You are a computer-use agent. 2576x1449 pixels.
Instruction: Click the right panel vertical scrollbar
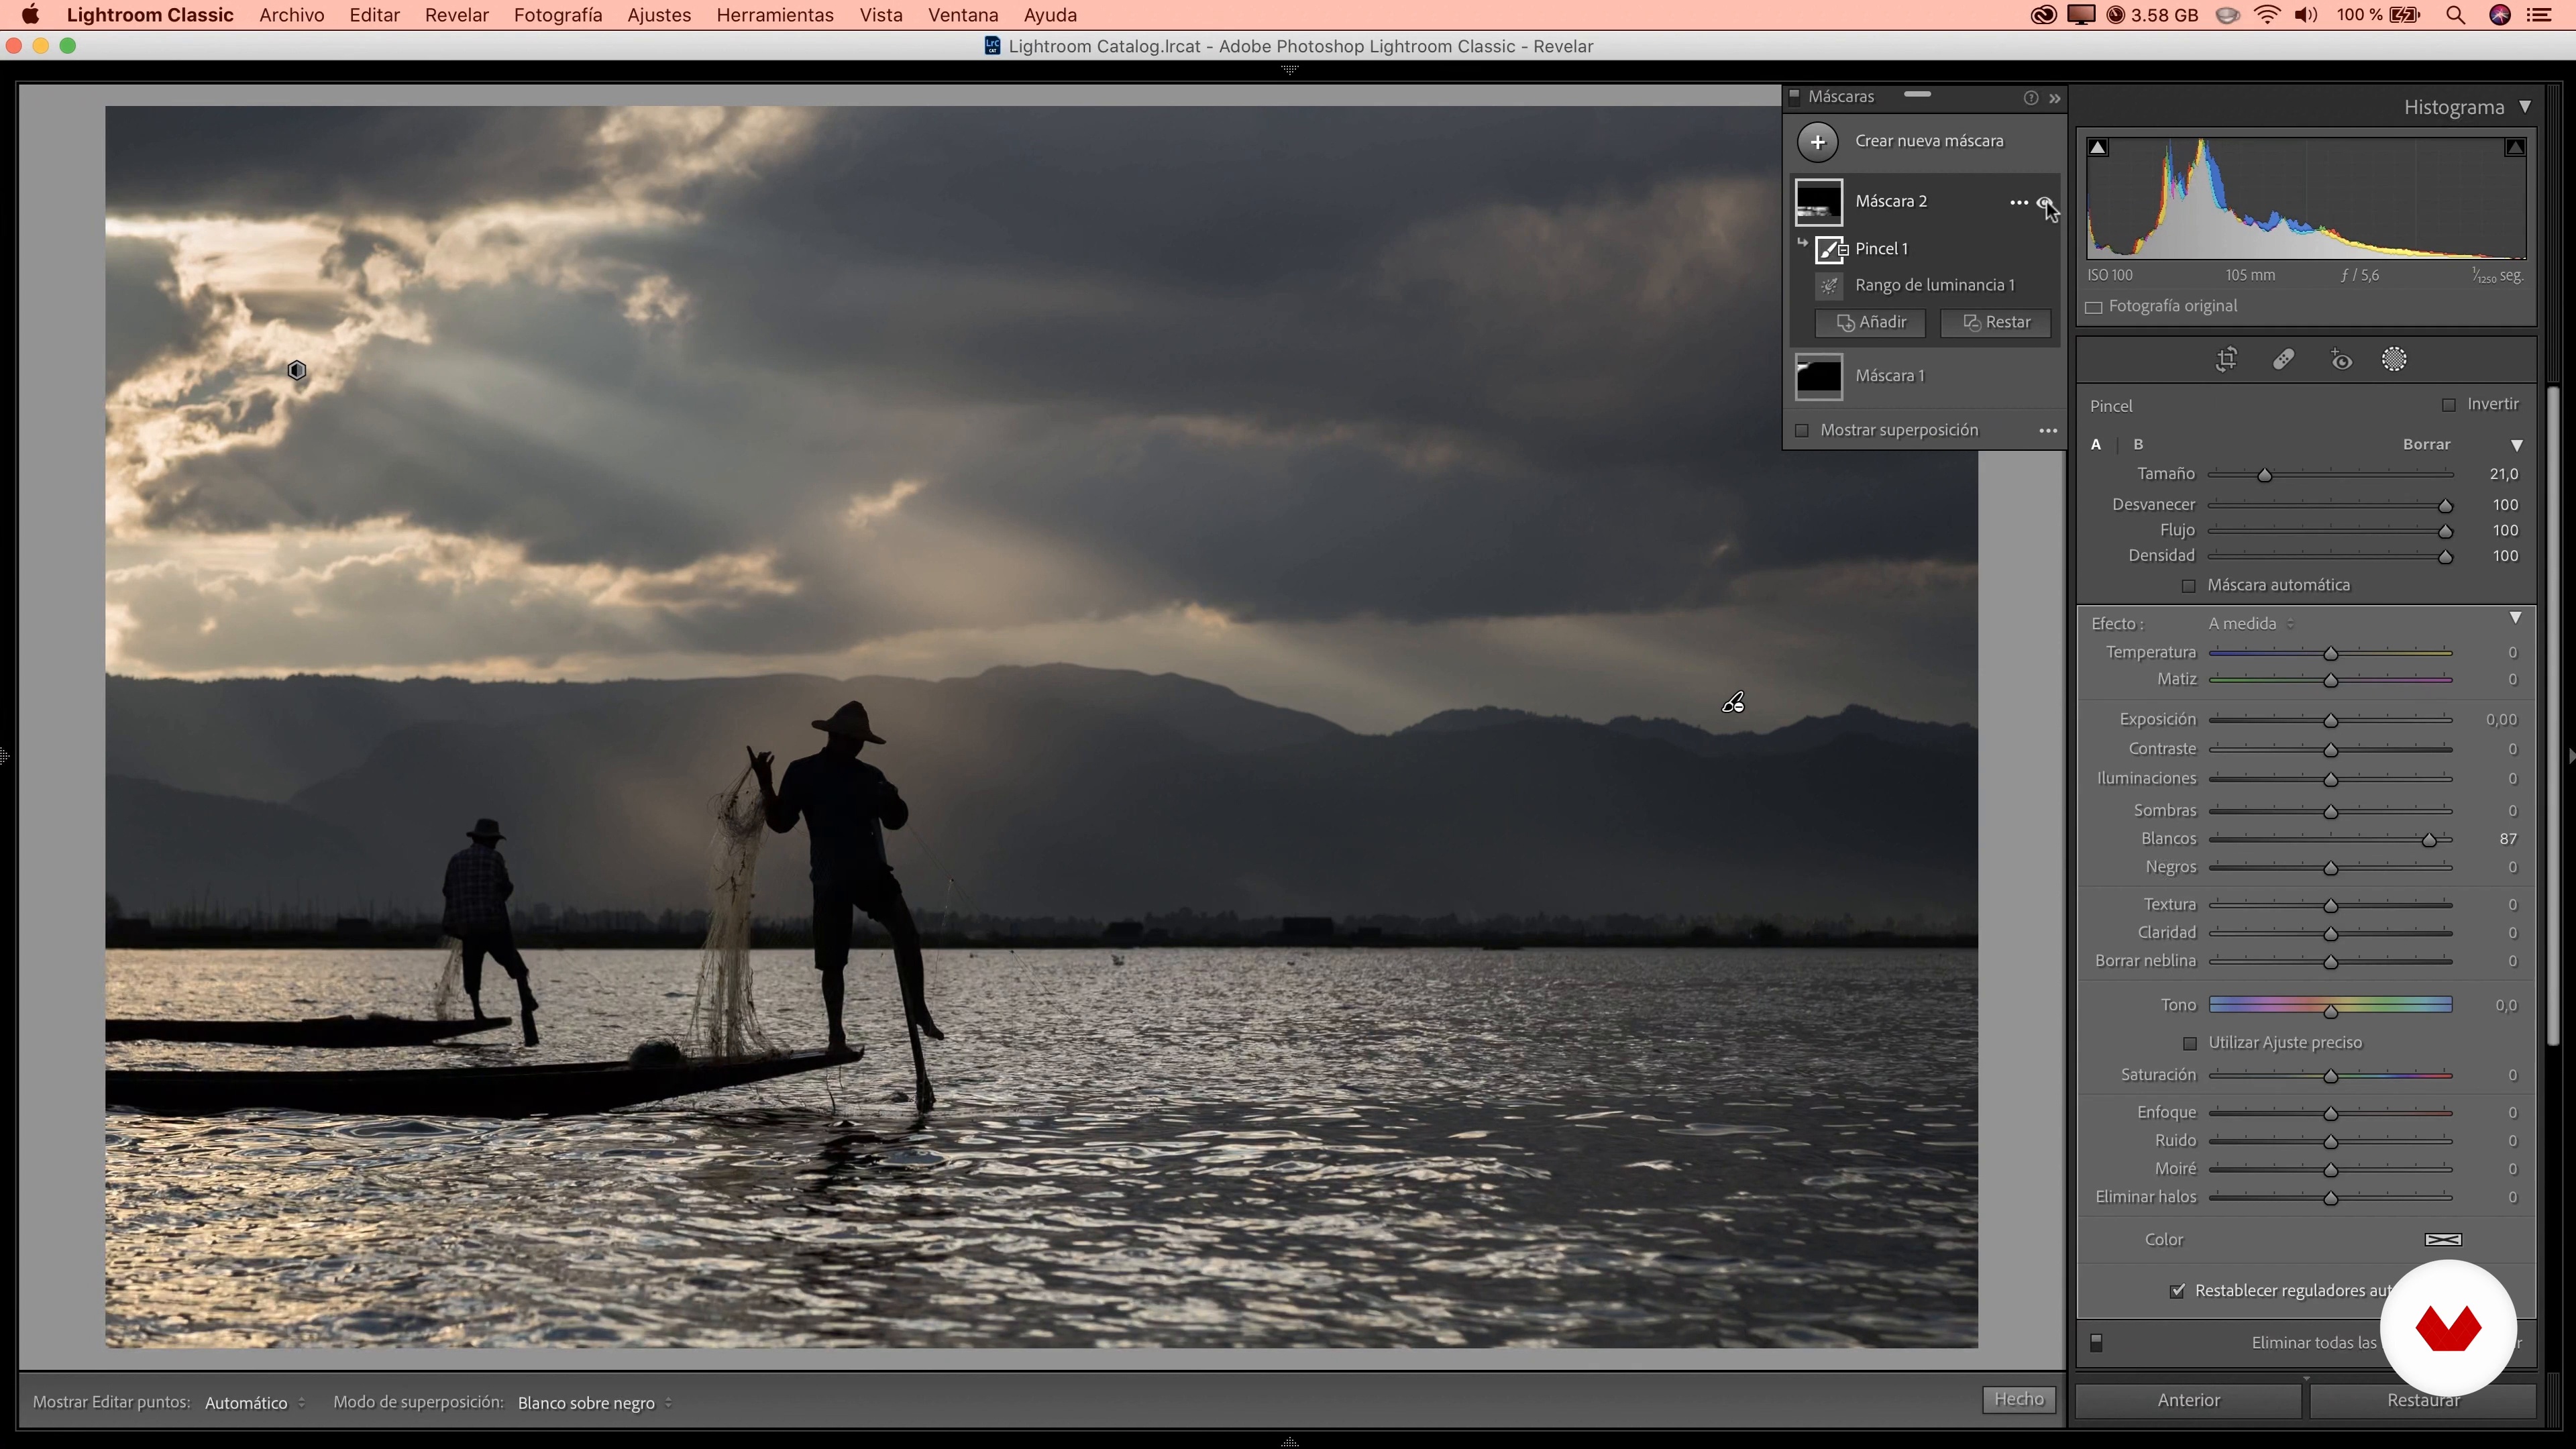click(x=2553, y=715)
